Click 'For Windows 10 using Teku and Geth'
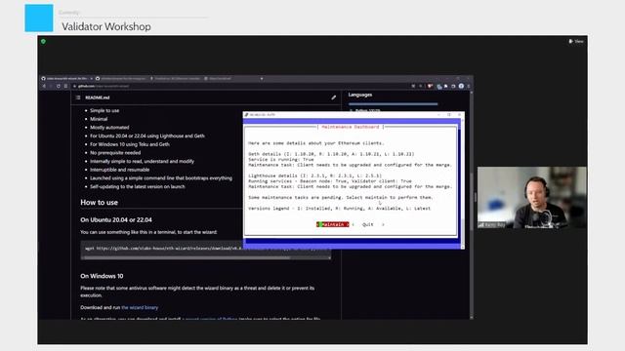Viewport: 625px width, 351px height. [x=130, y=144]
